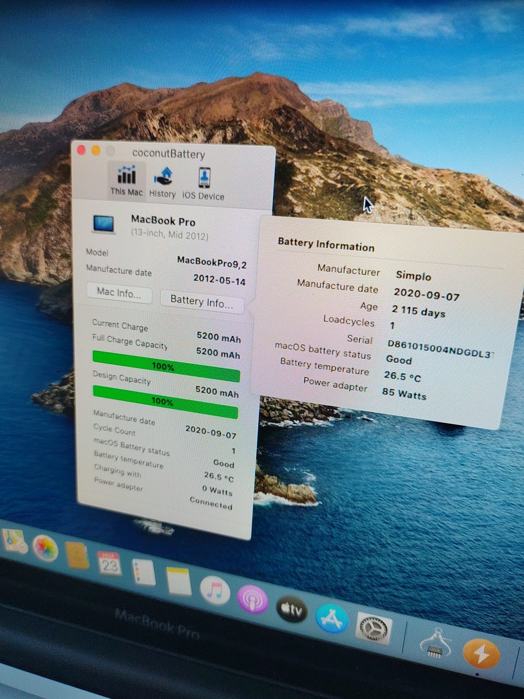Screen dimensions: 524x699
Task: Open Photos from the Dock
Action: (x=45, y=548)
